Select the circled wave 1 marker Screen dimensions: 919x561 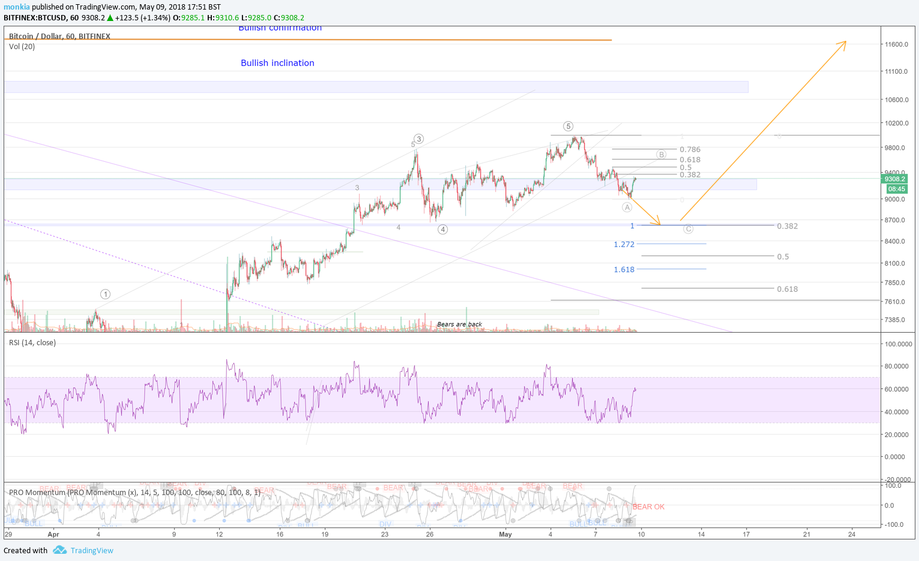click(105, 294)
